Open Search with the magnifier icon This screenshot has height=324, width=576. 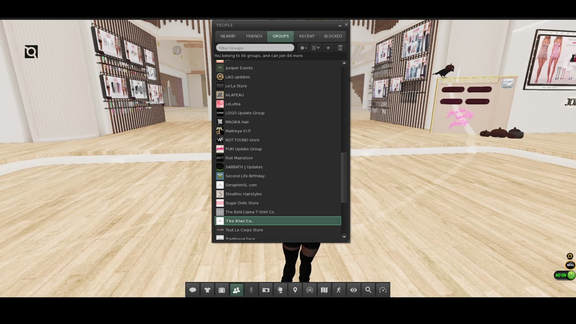(x=368, y=290)
